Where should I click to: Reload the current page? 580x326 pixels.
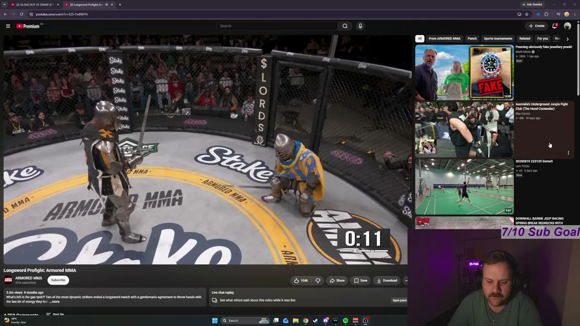click(x=21, y=14)
